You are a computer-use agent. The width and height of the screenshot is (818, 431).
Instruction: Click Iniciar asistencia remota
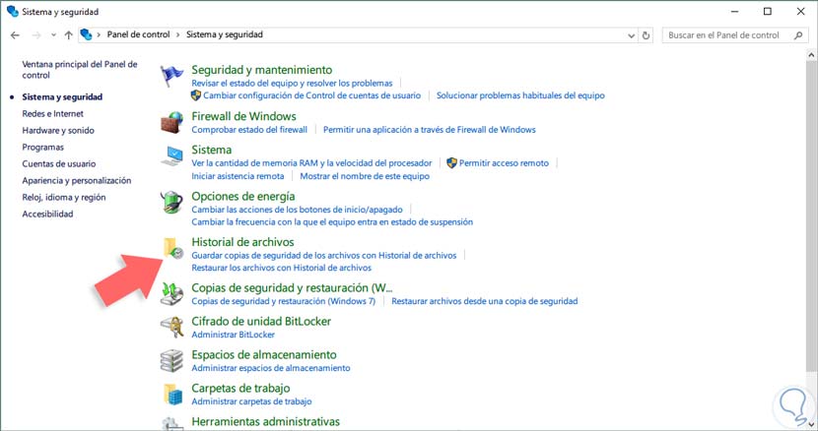point(238,176)
